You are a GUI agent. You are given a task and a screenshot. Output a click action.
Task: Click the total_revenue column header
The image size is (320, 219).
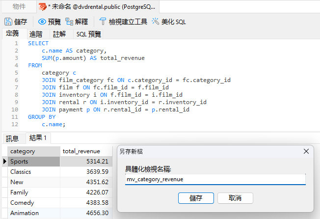(x=86, y=151)
